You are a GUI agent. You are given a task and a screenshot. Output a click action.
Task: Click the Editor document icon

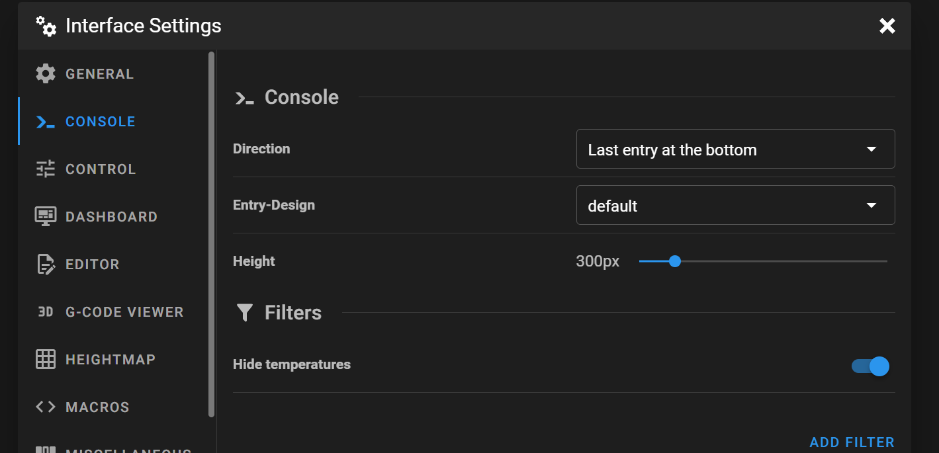(x=45, y=265)
